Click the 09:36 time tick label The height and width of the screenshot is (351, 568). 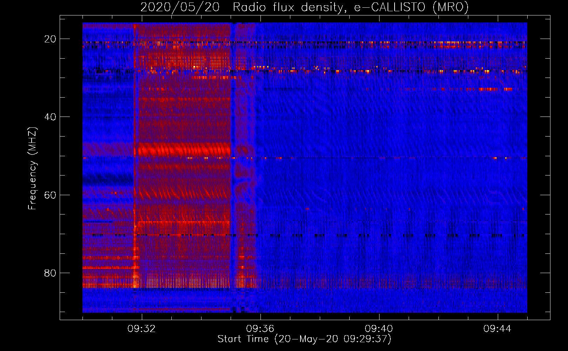[x=260, y=329]
